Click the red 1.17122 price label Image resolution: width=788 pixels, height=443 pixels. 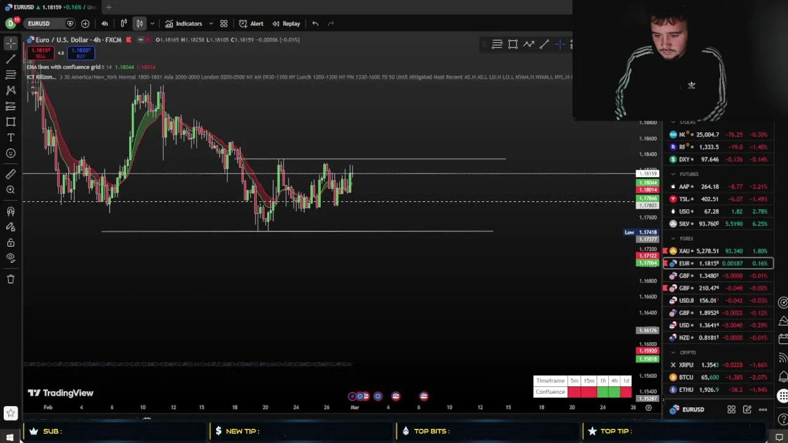click(647, 256)
